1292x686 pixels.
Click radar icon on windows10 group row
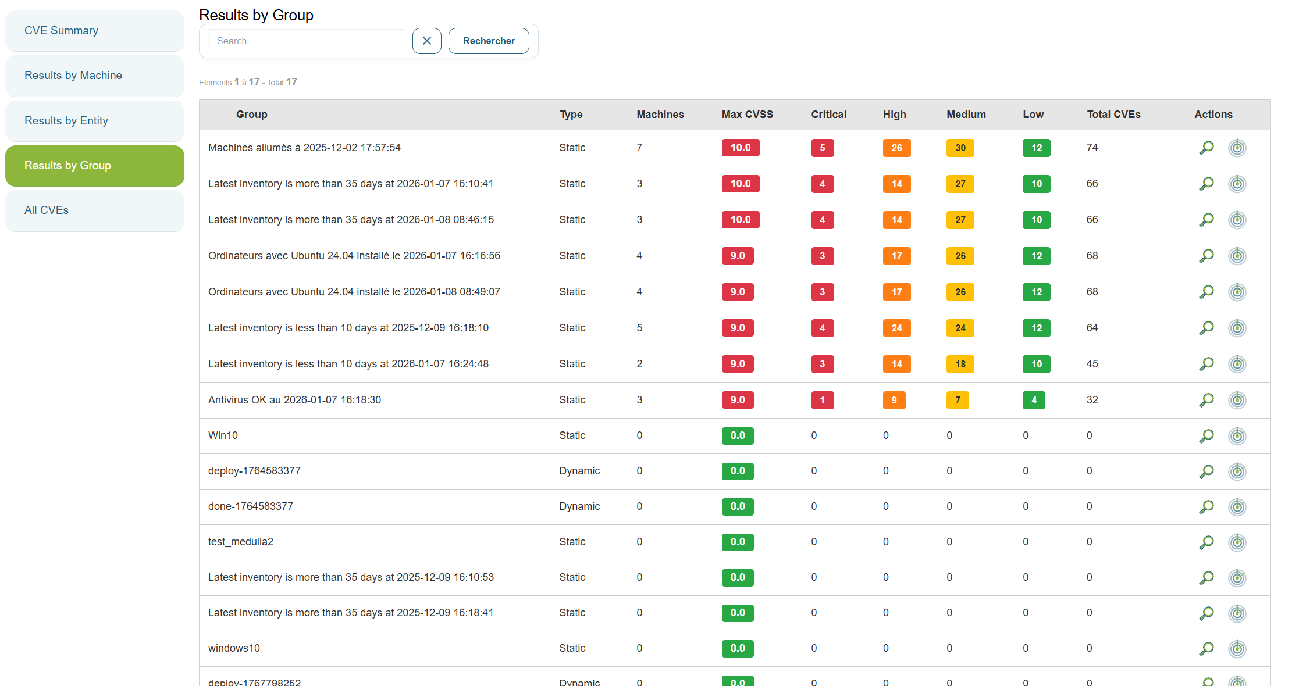click(1237, 649)
